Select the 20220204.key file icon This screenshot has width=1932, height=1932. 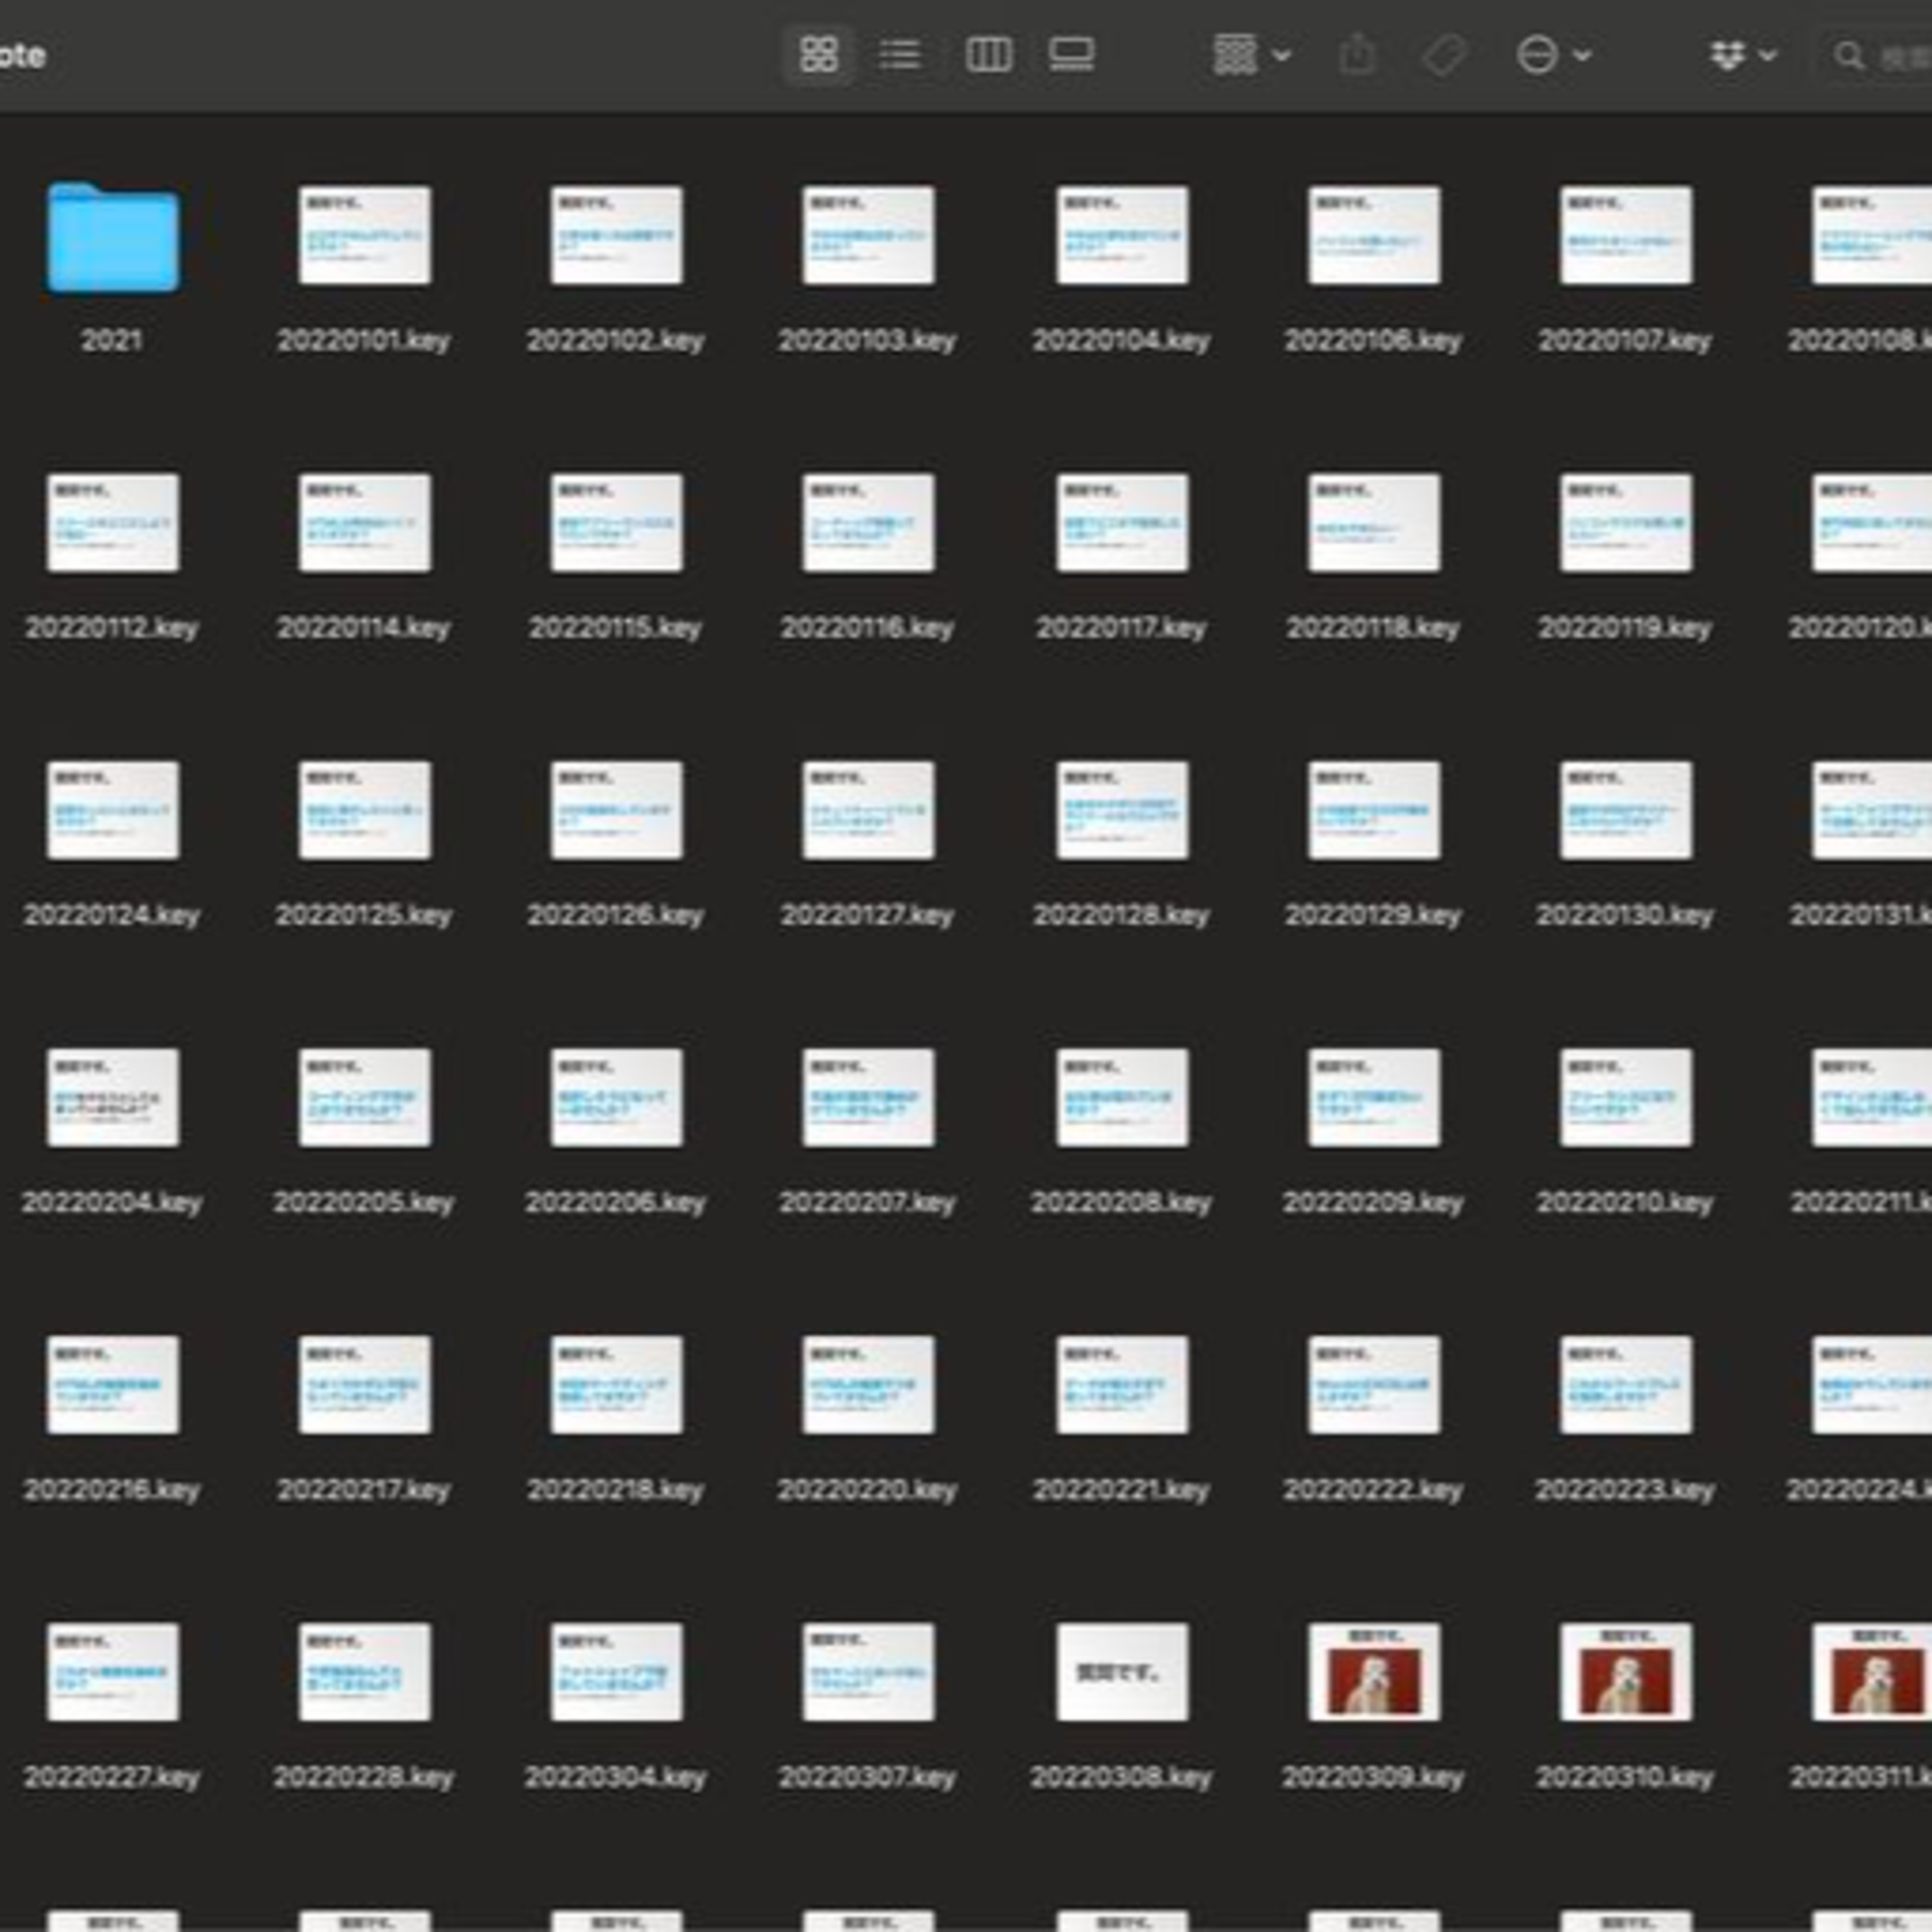point(113,1098)
